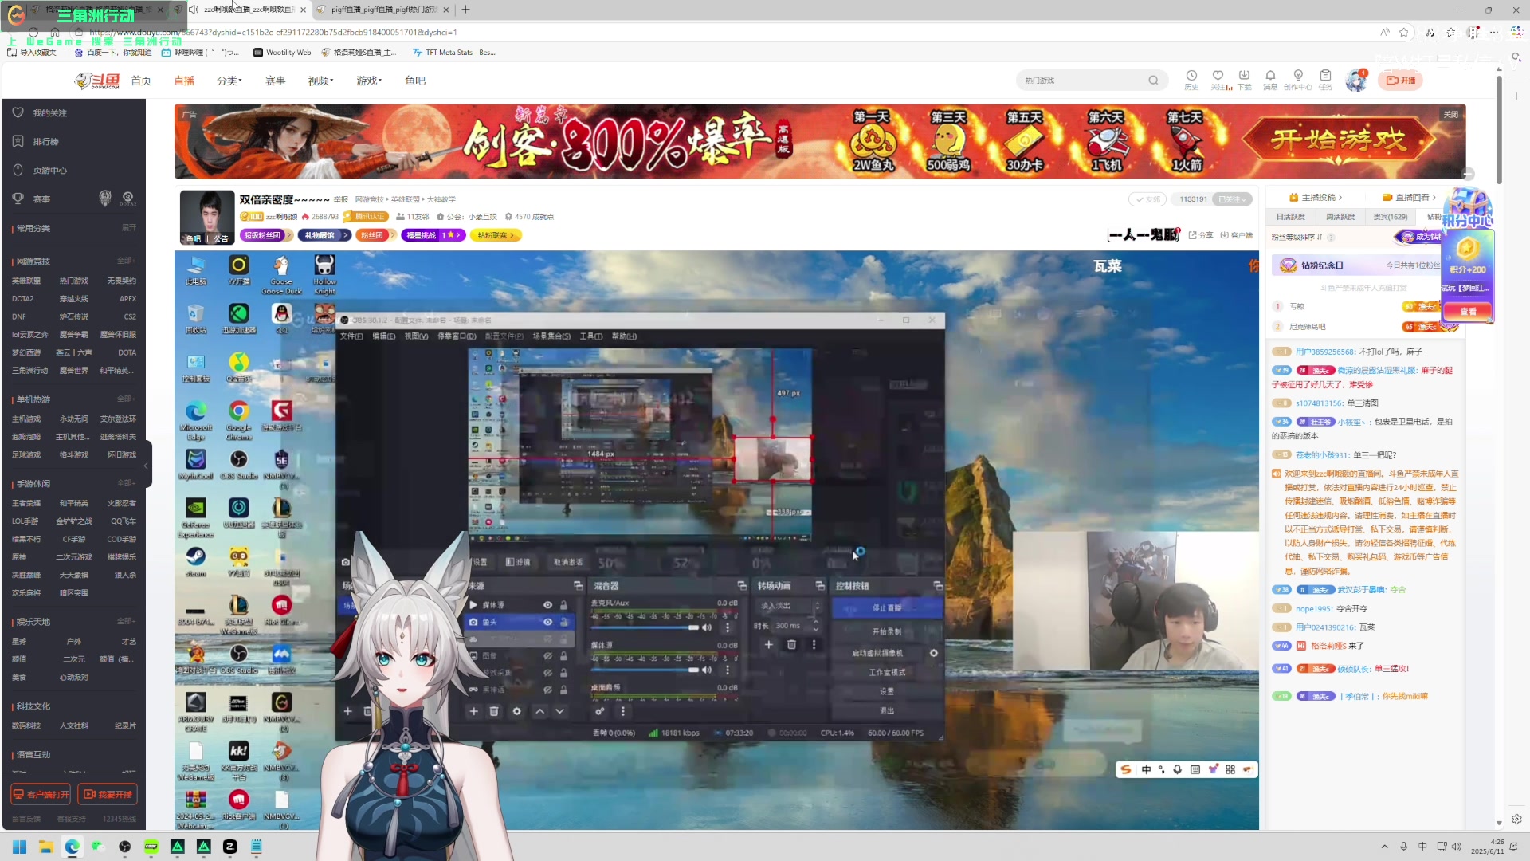Open the 任务 clipboard icon

pos(1325,80)
